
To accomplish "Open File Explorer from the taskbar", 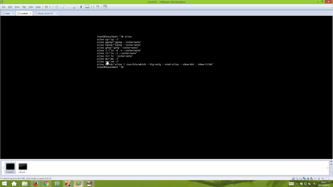I will [25, 184].
